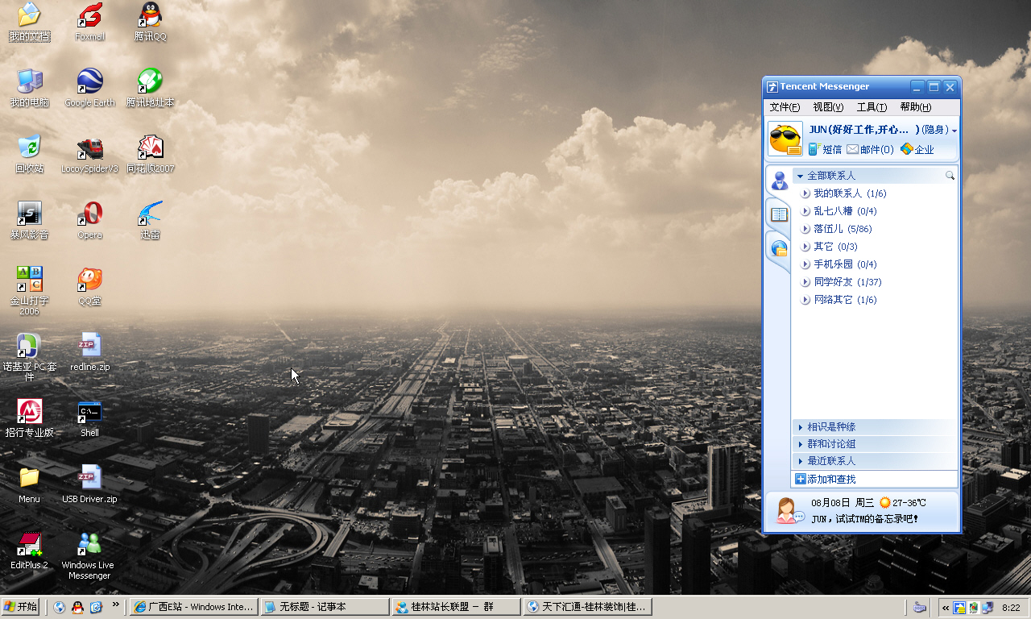The image size is (1031, 619).
Task: Click the search magnifier in contacts header
Action: pos(950,176)
